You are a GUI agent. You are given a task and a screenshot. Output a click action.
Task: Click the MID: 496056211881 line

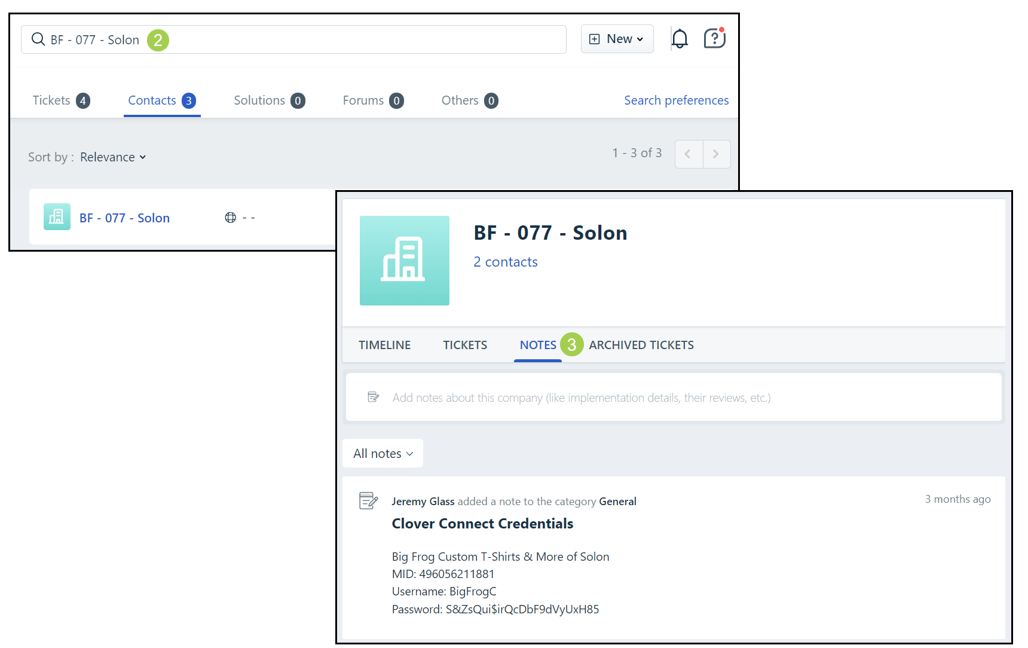click(x=443, y=574)
